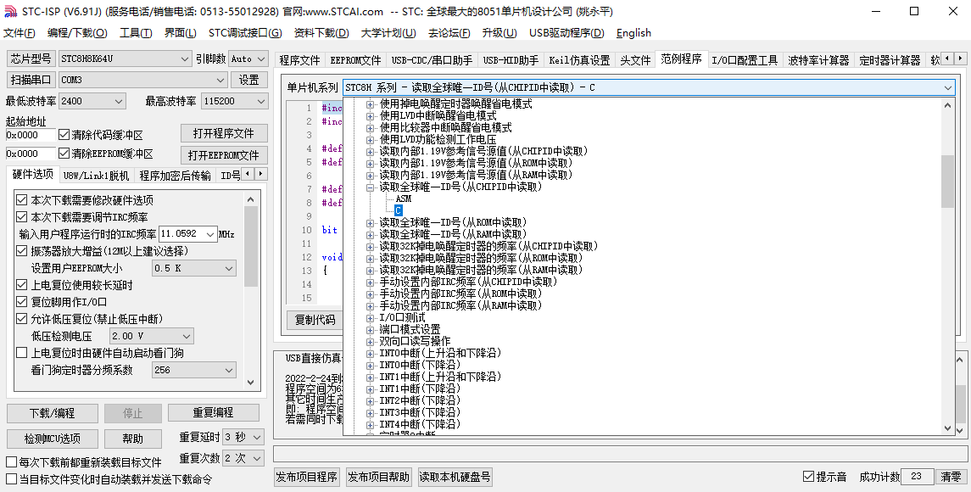Open USB驱动程序 menu
This screenshot has width=971, height=492.
click(566, 33)
